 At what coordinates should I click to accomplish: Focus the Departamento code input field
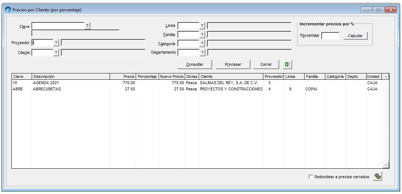pyautogui.click(x=188, y=53)
